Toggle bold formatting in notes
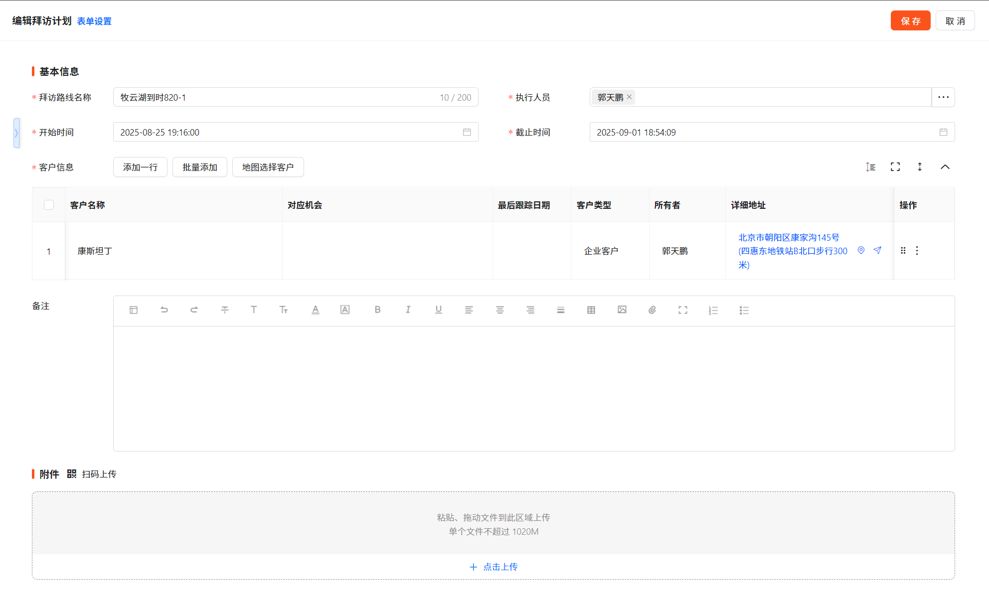 point(378,310)
